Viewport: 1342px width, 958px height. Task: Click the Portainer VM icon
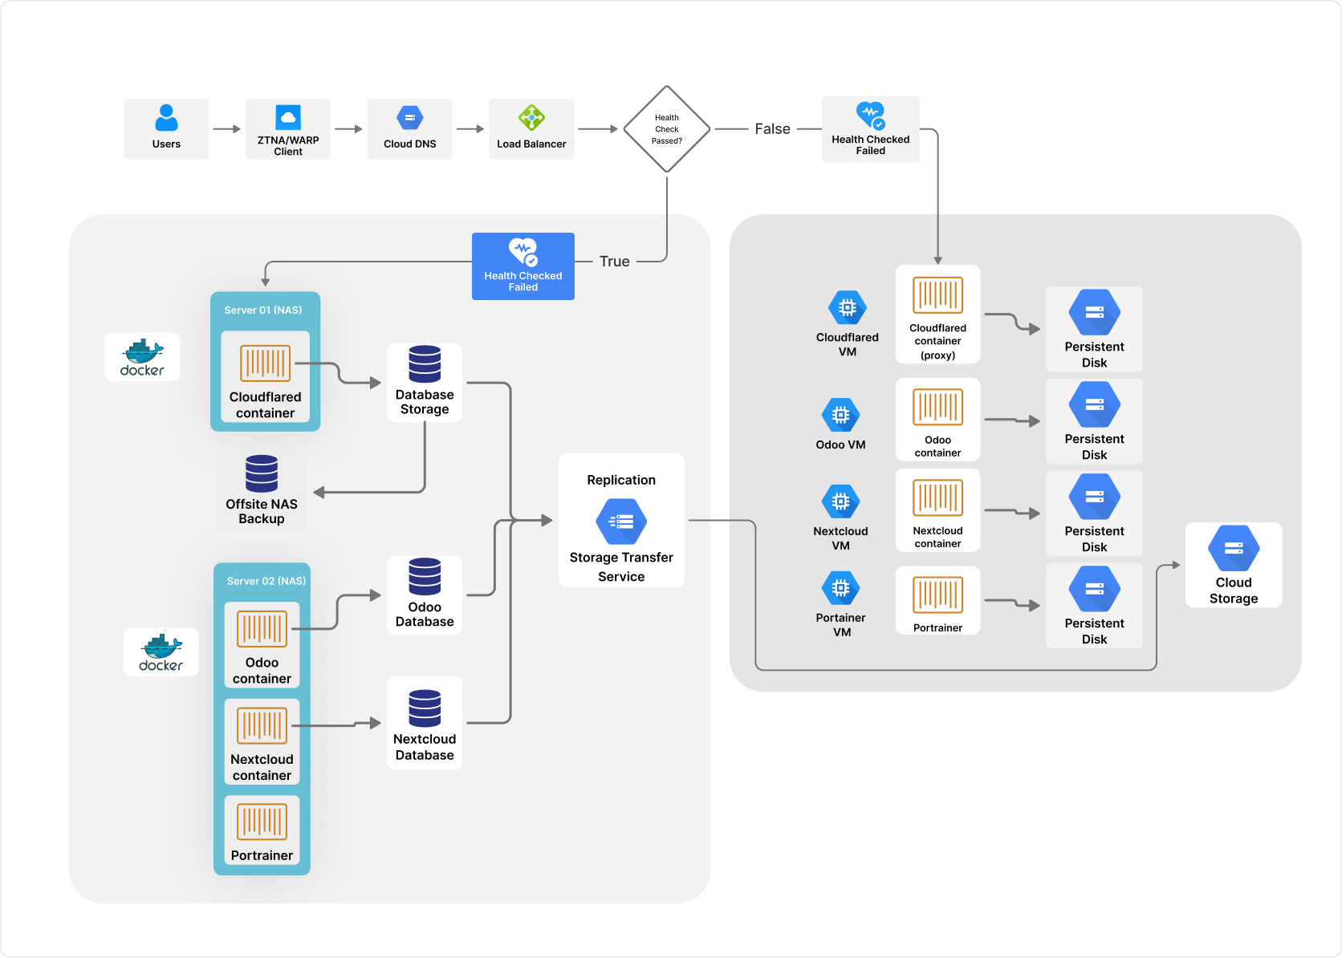[840, 588]
